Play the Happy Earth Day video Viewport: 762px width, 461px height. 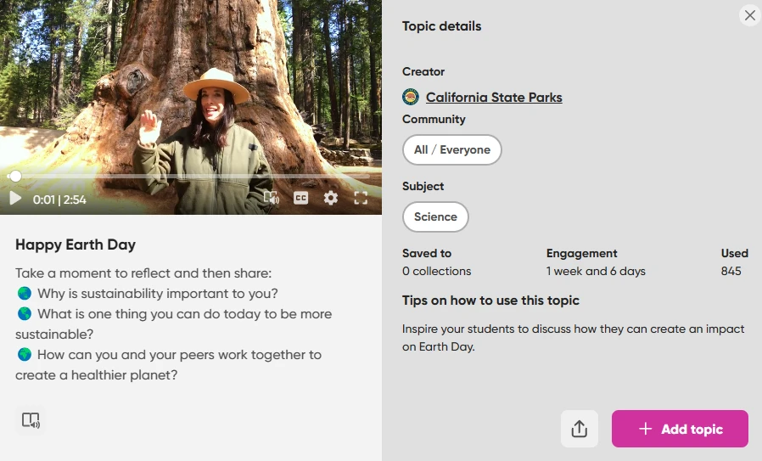pos(15,199)
